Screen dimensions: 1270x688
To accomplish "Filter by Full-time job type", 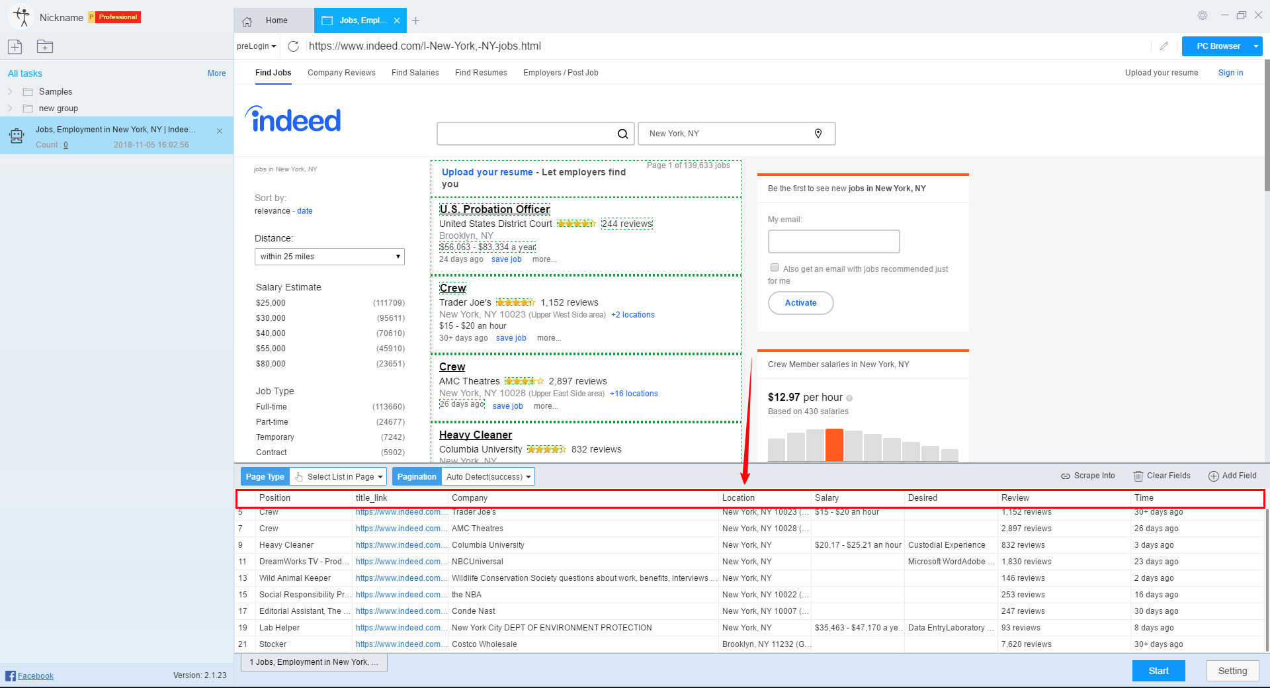I will click(x=271, y=407).
